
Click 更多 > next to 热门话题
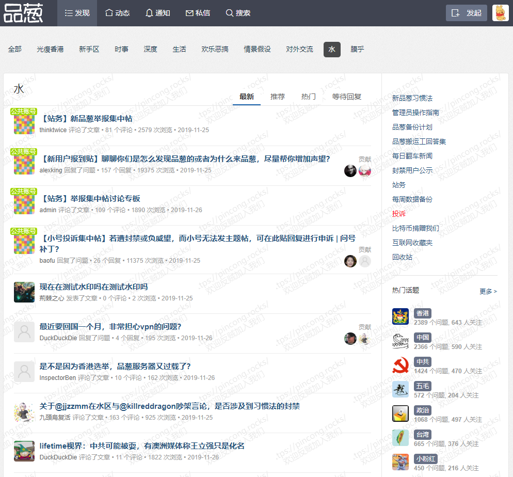[488, 291]
